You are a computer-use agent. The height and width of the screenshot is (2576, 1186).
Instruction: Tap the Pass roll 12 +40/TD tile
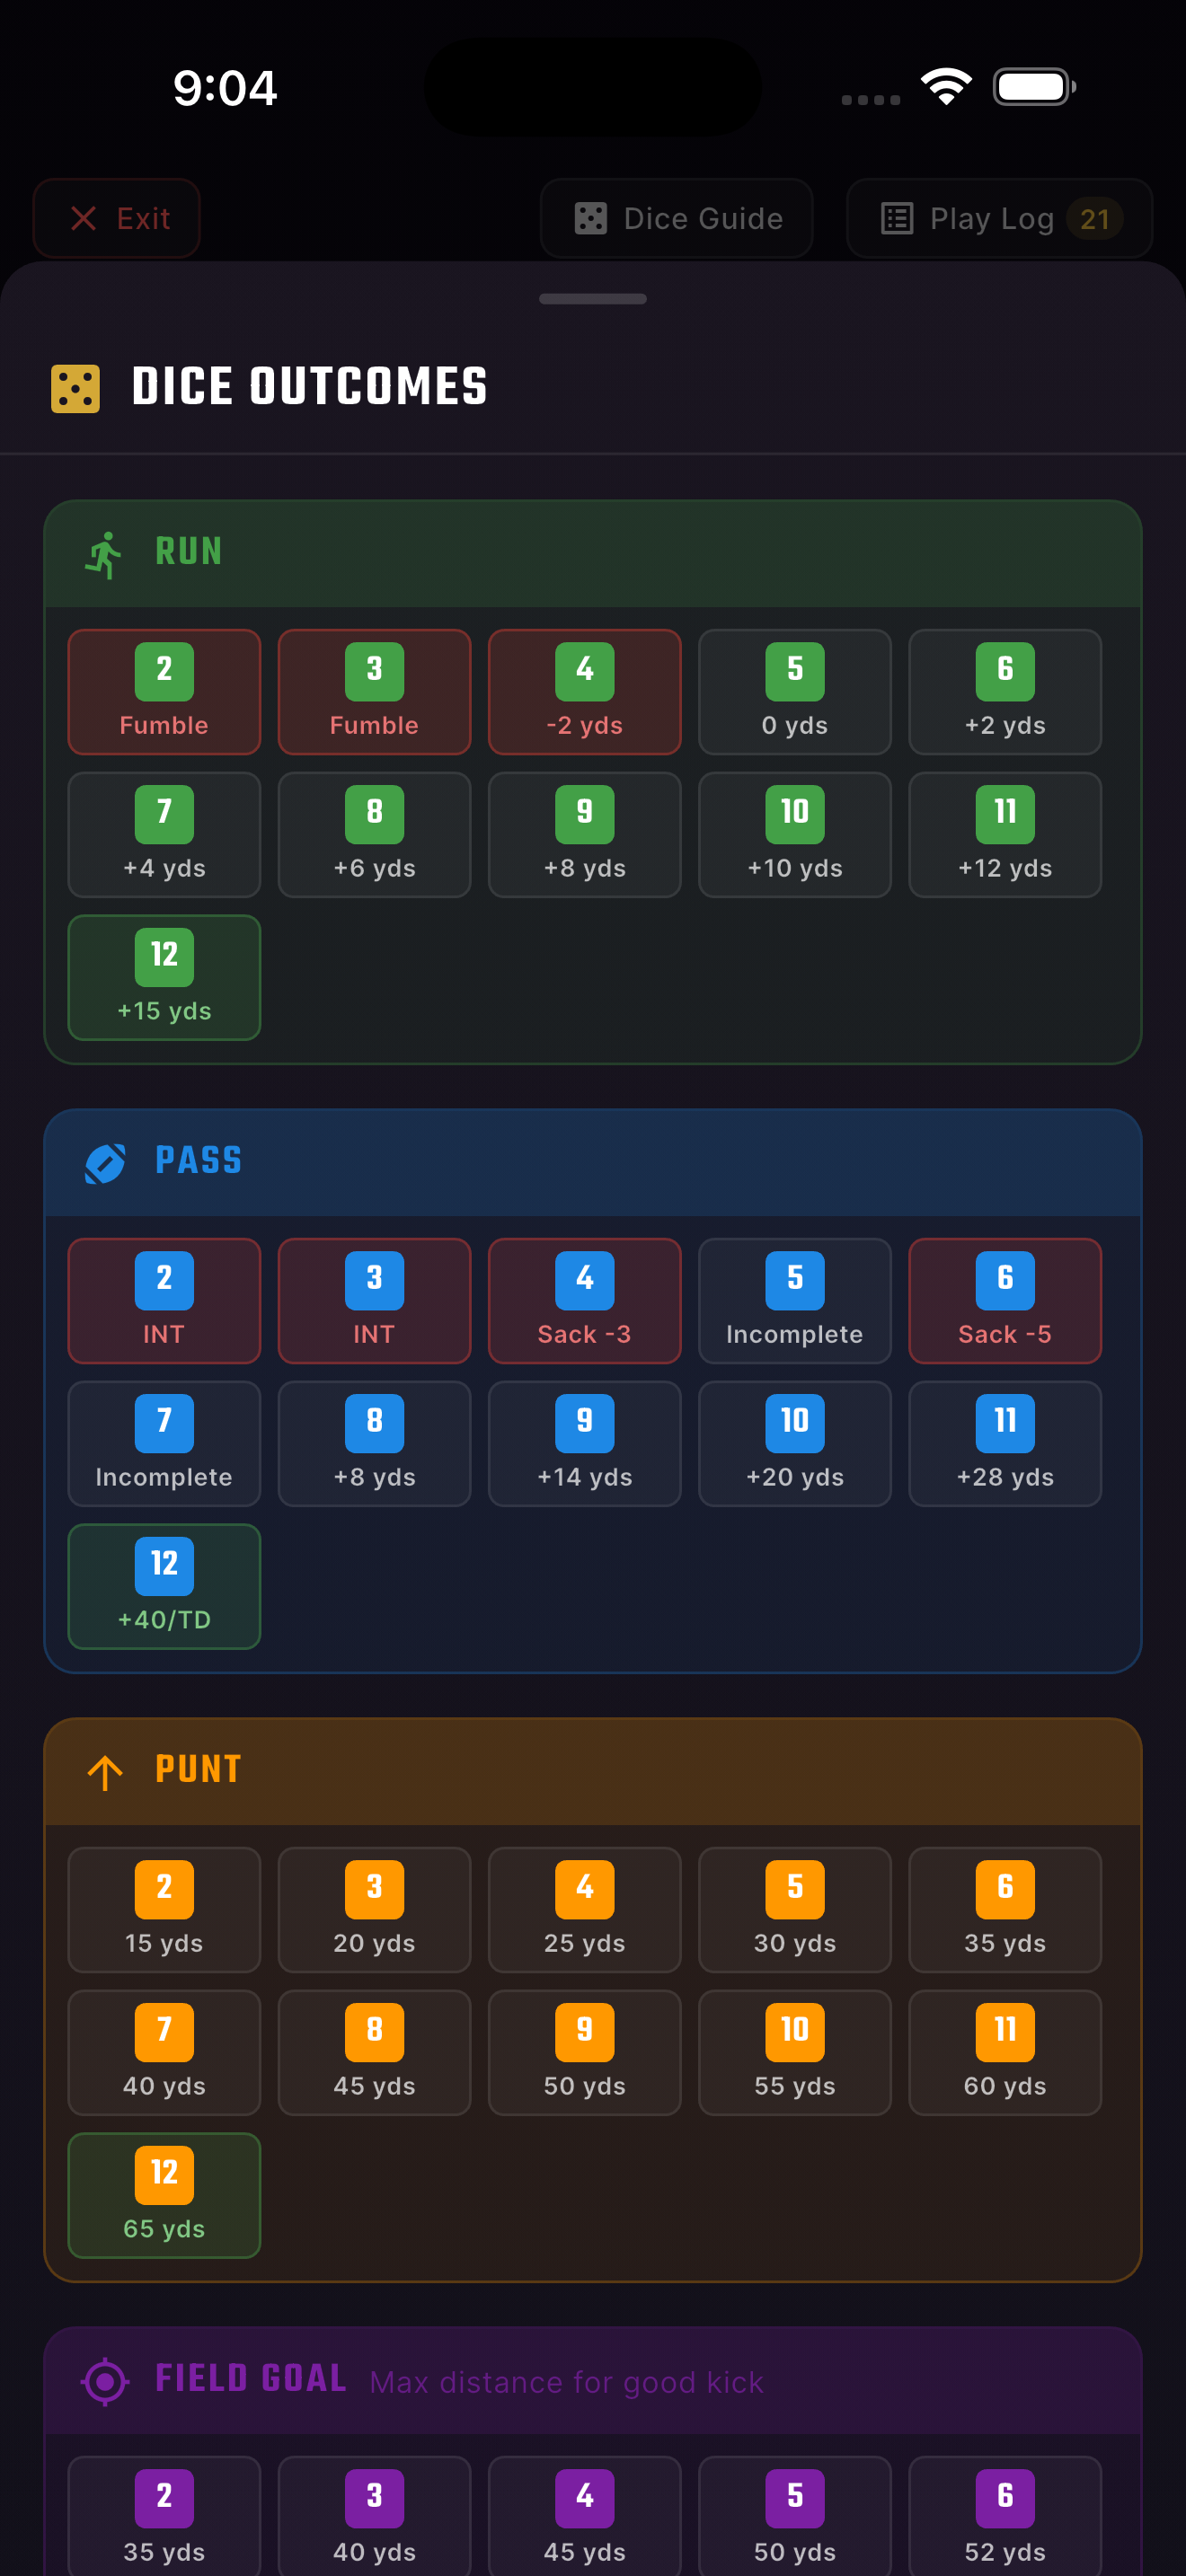(164, 1587)
